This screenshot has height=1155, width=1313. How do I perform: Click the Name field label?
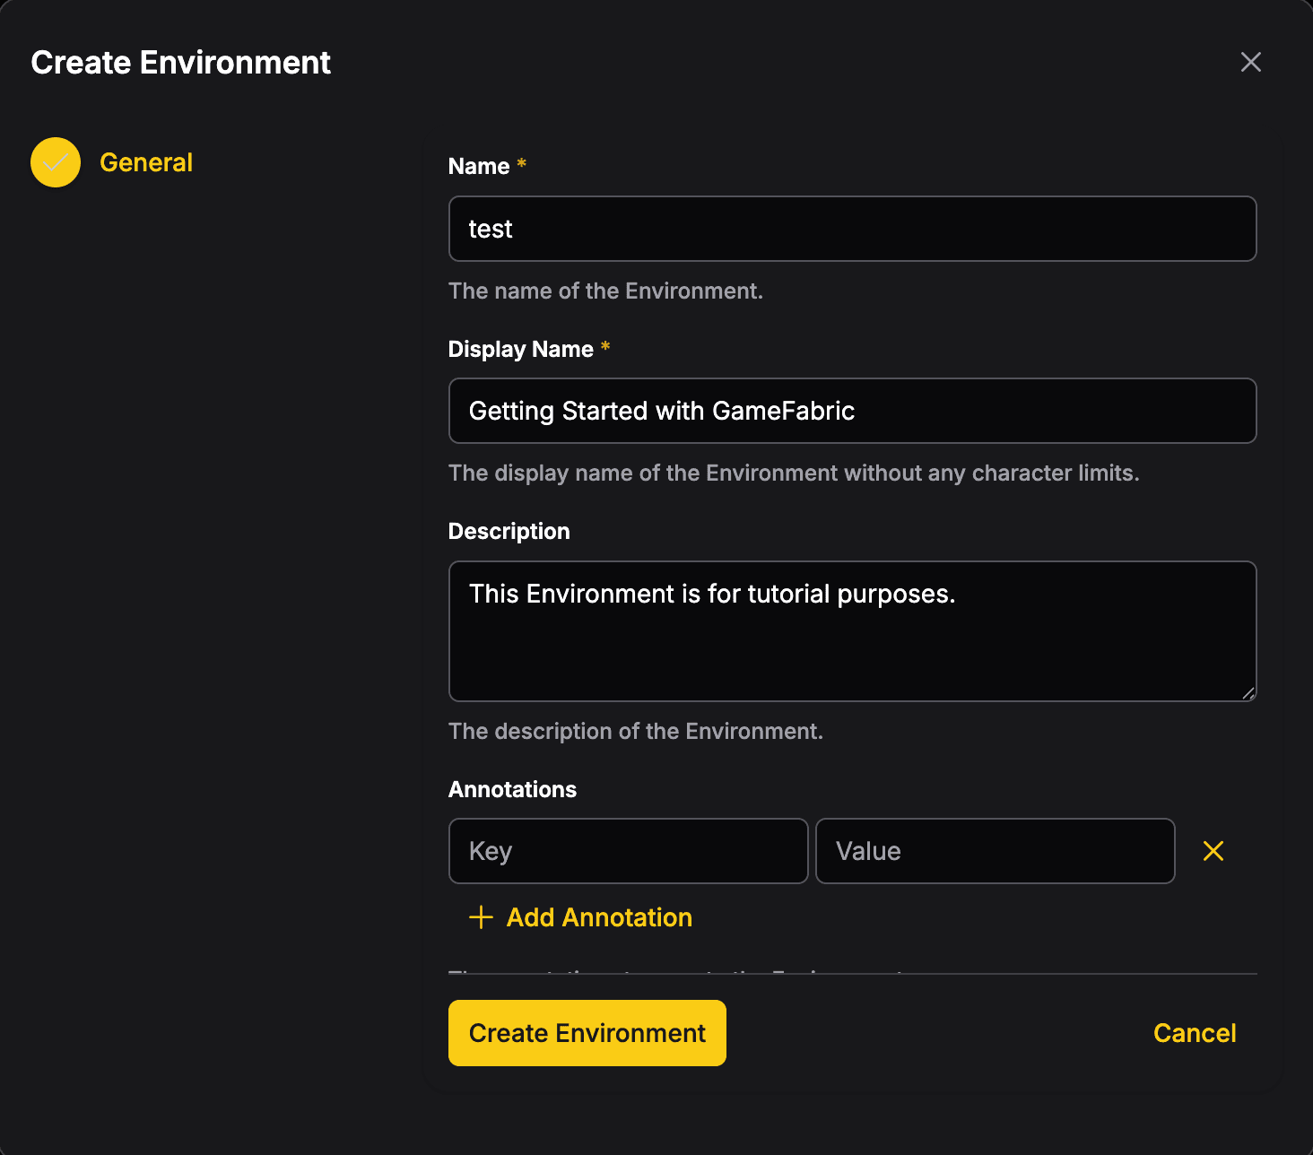coord(479,166)
